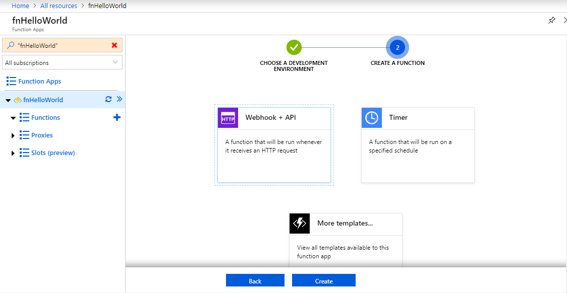Expand the Slots (preview) tree node
Screen dimensions: 567x293
(x=13, y=153)
